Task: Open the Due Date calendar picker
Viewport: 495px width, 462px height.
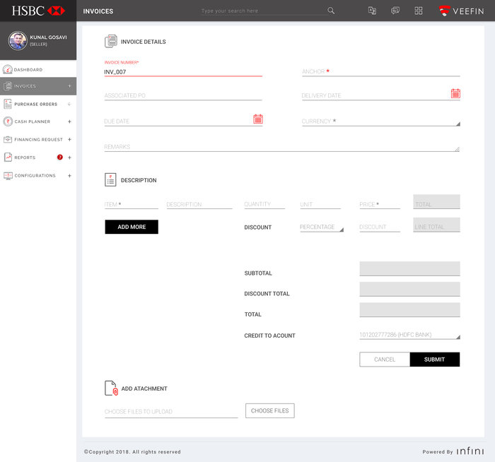Action: [258, 119]
